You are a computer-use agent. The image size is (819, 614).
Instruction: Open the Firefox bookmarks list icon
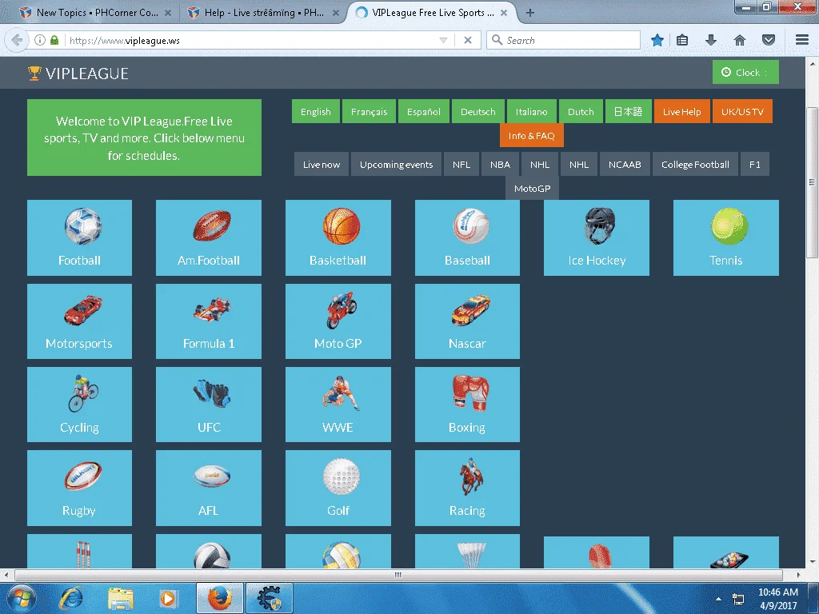[x=682, y=40]
